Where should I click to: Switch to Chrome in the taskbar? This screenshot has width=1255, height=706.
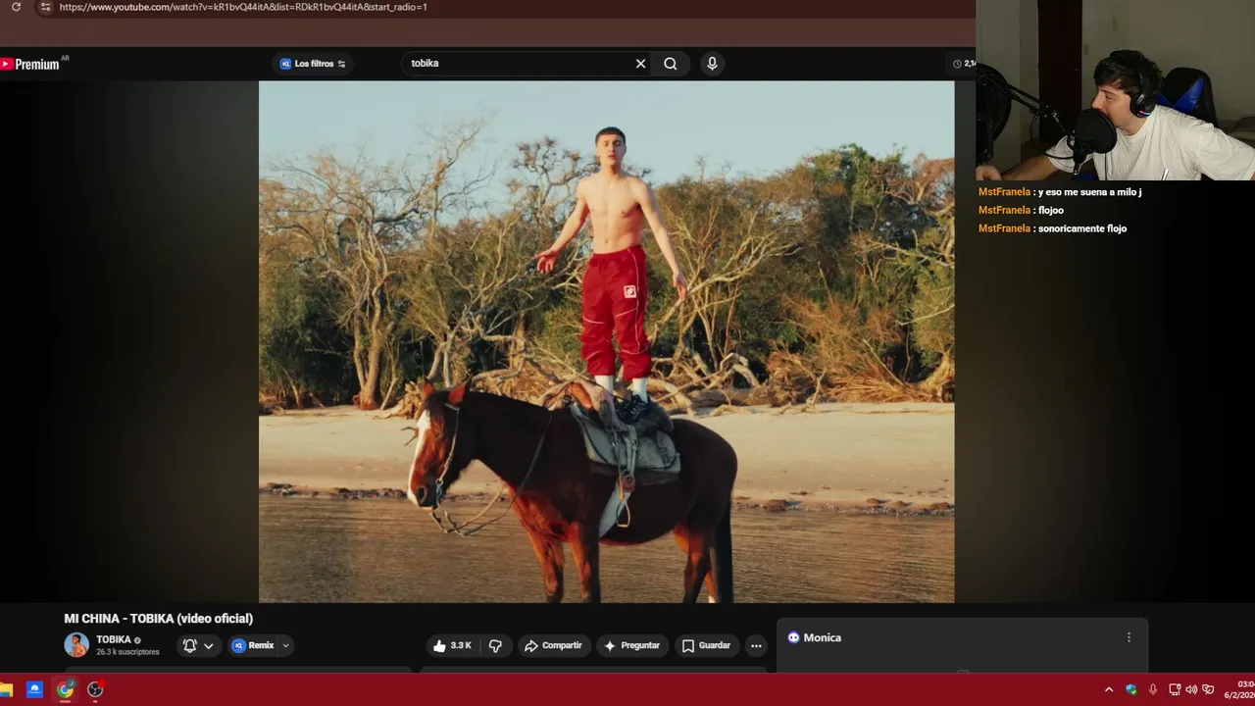(65, 689)
